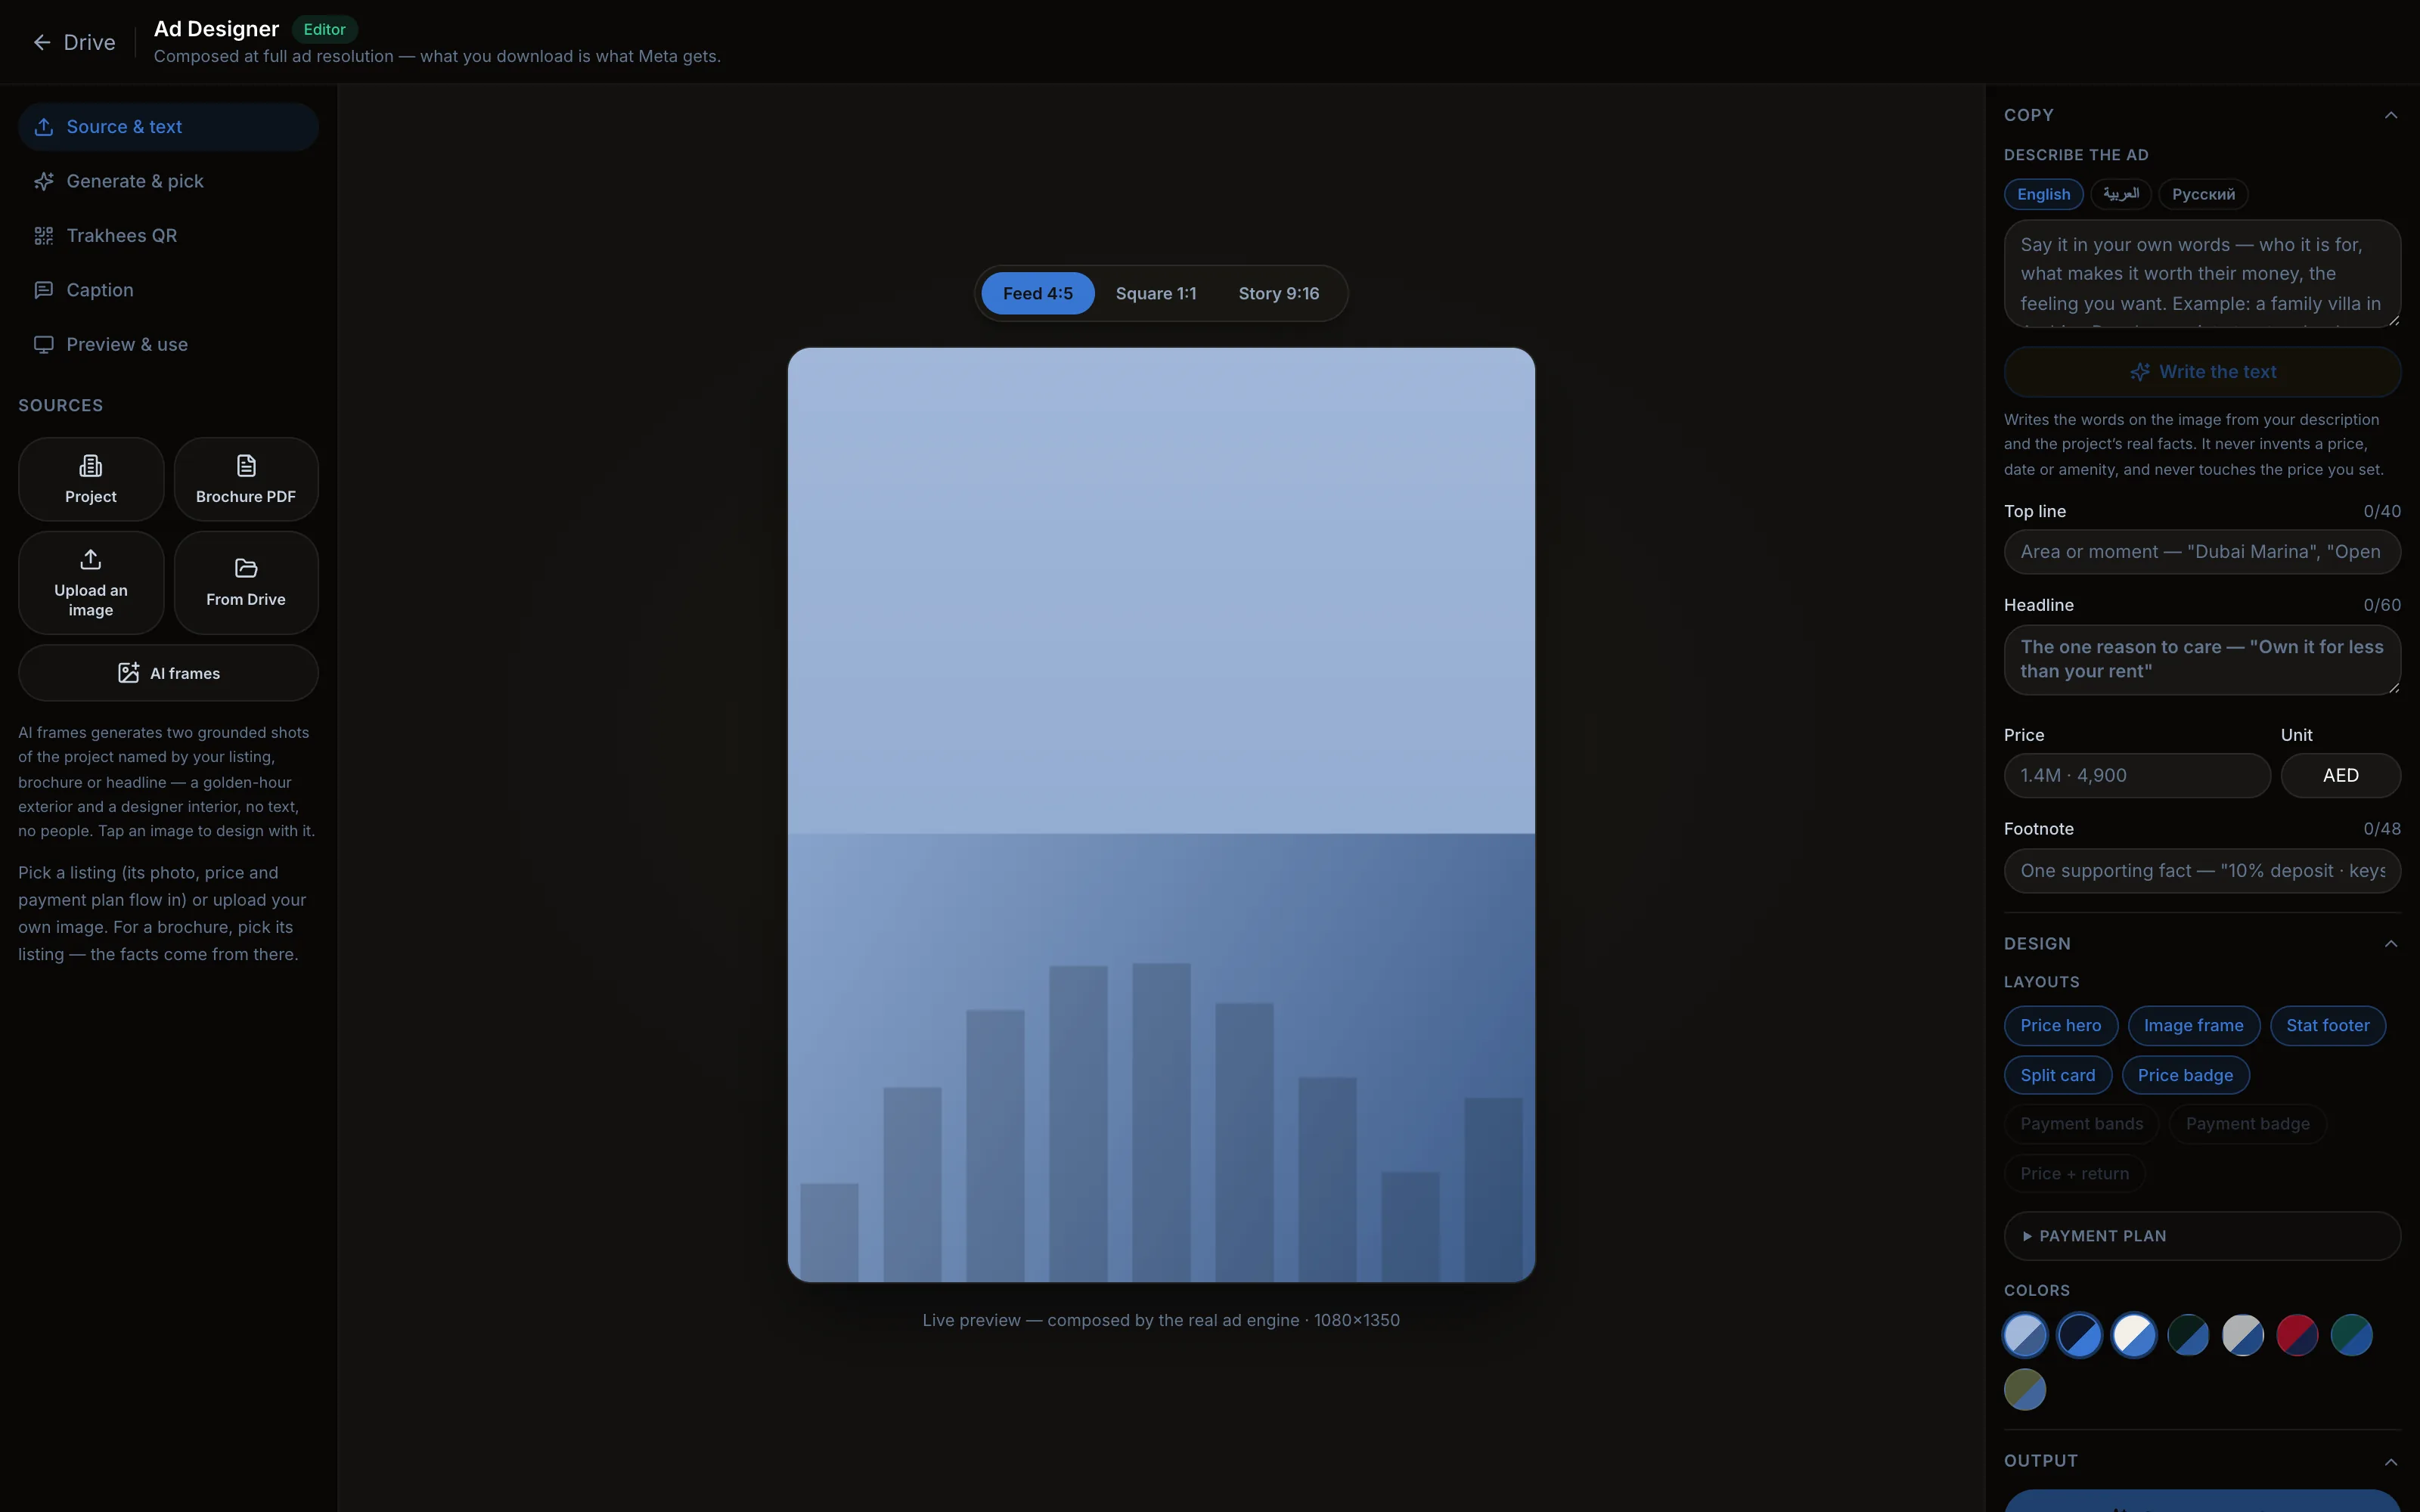This screenshot has height=1512, width=2420.
Task: Switch to Story 9:16 format
Action: 1278,293
